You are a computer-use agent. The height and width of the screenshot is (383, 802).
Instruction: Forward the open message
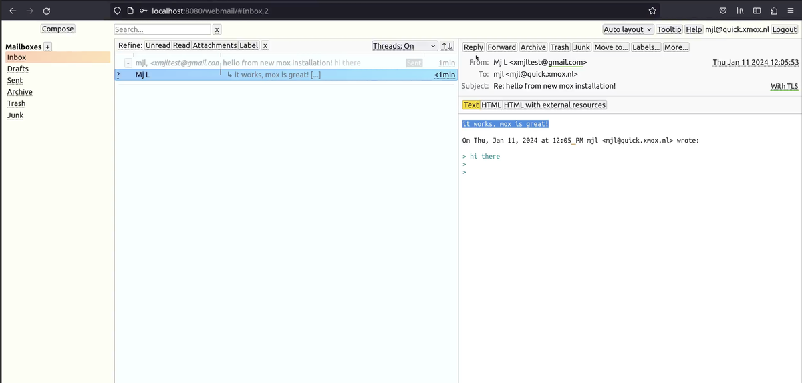coord(501,47)
